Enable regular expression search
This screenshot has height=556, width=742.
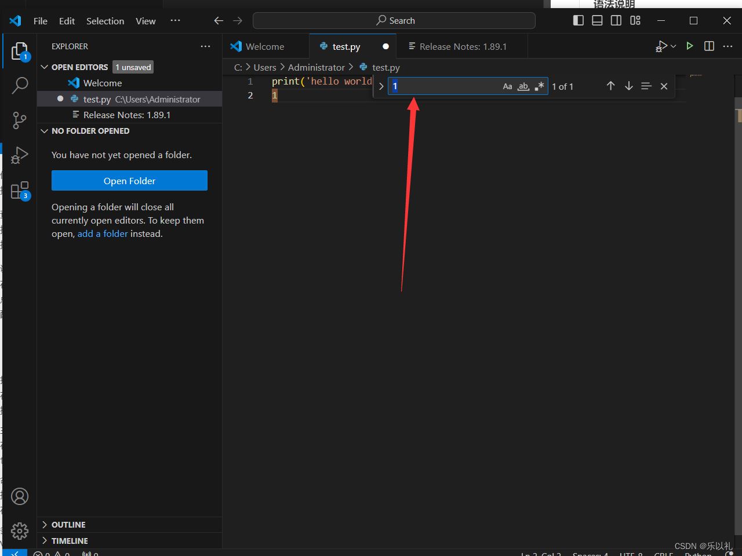click(539, 86)
